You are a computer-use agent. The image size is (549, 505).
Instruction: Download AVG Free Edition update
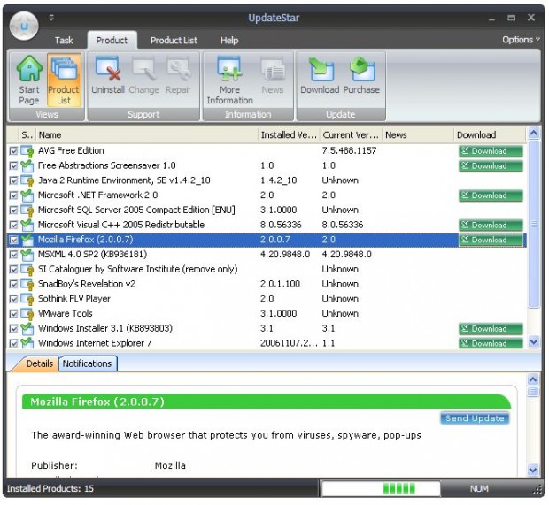[x=491, y=151]
